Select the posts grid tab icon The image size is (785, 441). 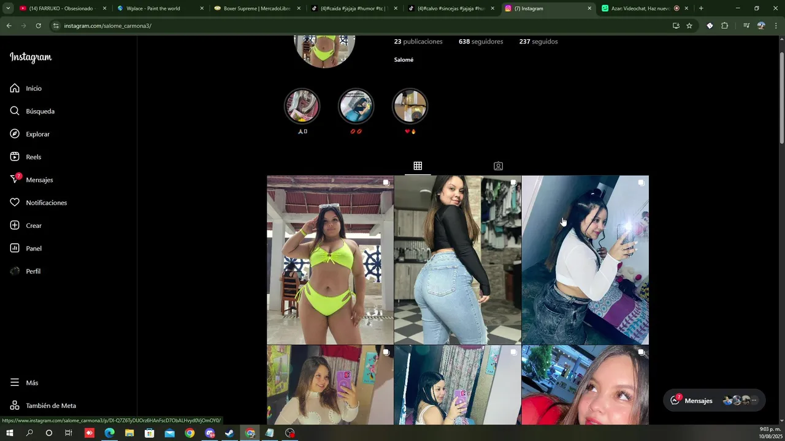point(418,166)
